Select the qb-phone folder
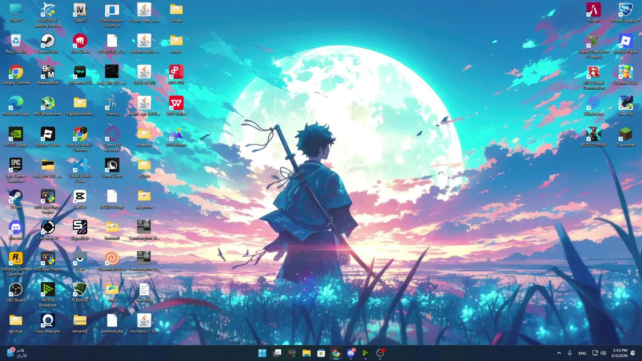The image size is (642, 361). tap(144, 200)
